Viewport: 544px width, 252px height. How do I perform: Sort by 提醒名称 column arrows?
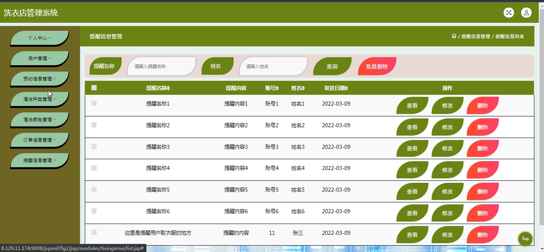click(x=168, y=88)
